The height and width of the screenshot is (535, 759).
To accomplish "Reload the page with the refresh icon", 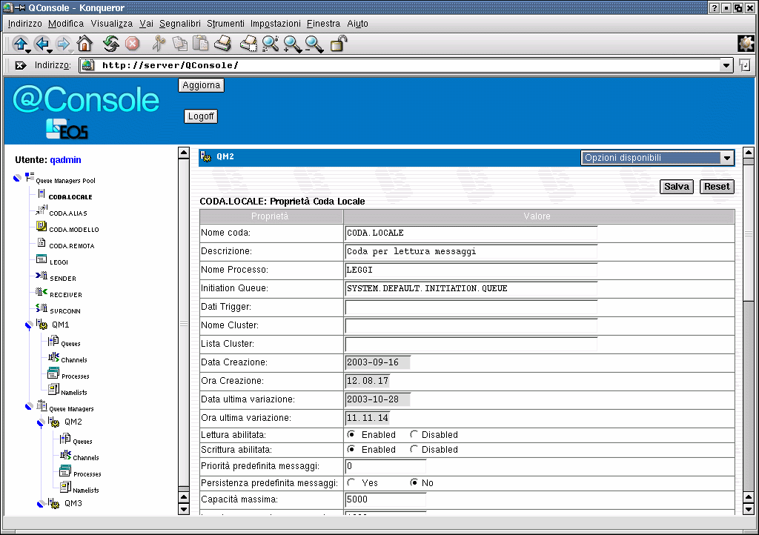I will point(111,44).
